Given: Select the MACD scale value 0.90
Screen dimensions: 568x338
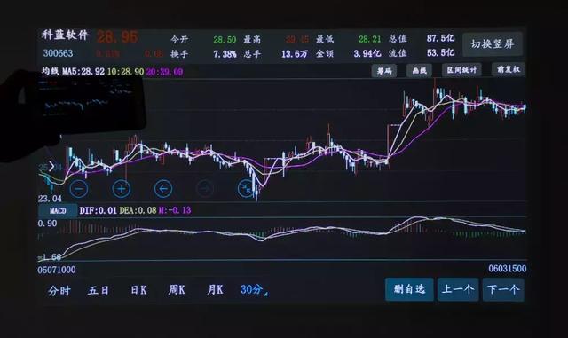Looking at the screenshot, I should [x=47, y=224].
